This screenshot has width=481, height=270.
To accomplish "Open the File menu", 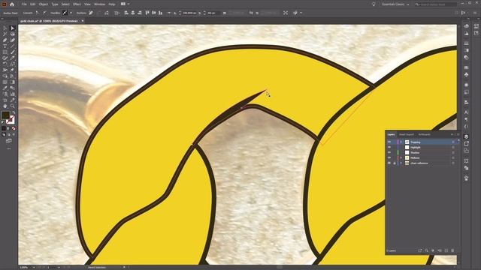I will [x=24, y=4].
